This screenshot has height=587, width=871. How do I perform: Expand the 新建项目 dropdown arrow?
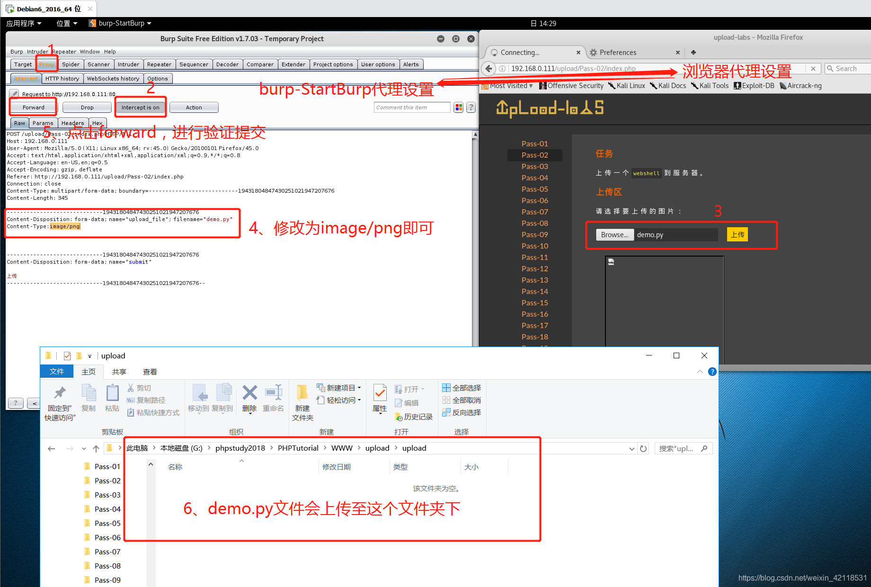(359, 387)
